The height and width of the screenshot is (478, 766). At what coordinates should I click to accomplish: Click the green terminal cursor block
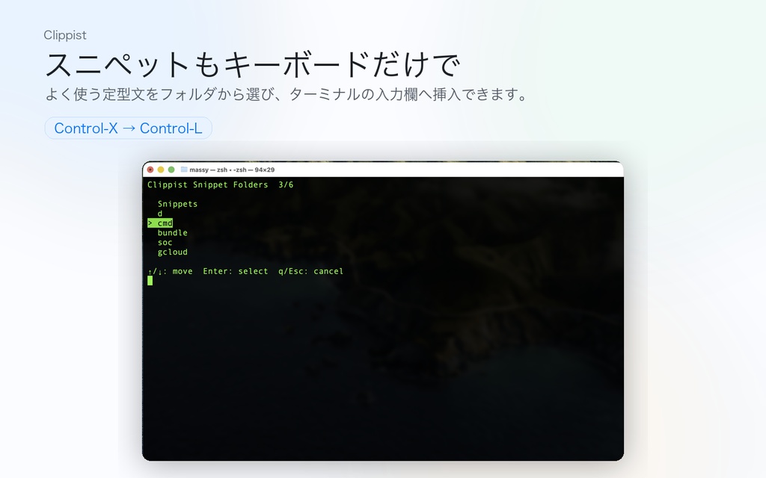point(150,281)
